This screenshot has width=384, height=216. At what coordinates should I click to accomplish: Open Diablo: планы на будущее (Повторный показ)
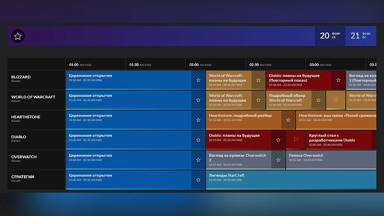click(x=299, y=80)
